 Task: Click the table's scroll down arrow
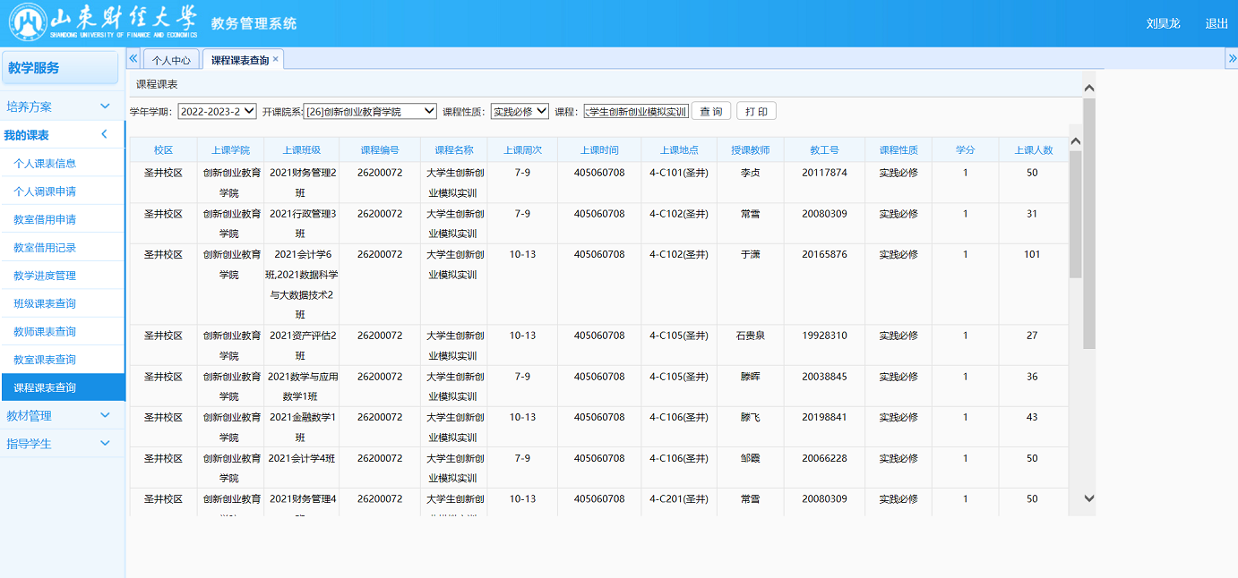(x=1076, y=498)
